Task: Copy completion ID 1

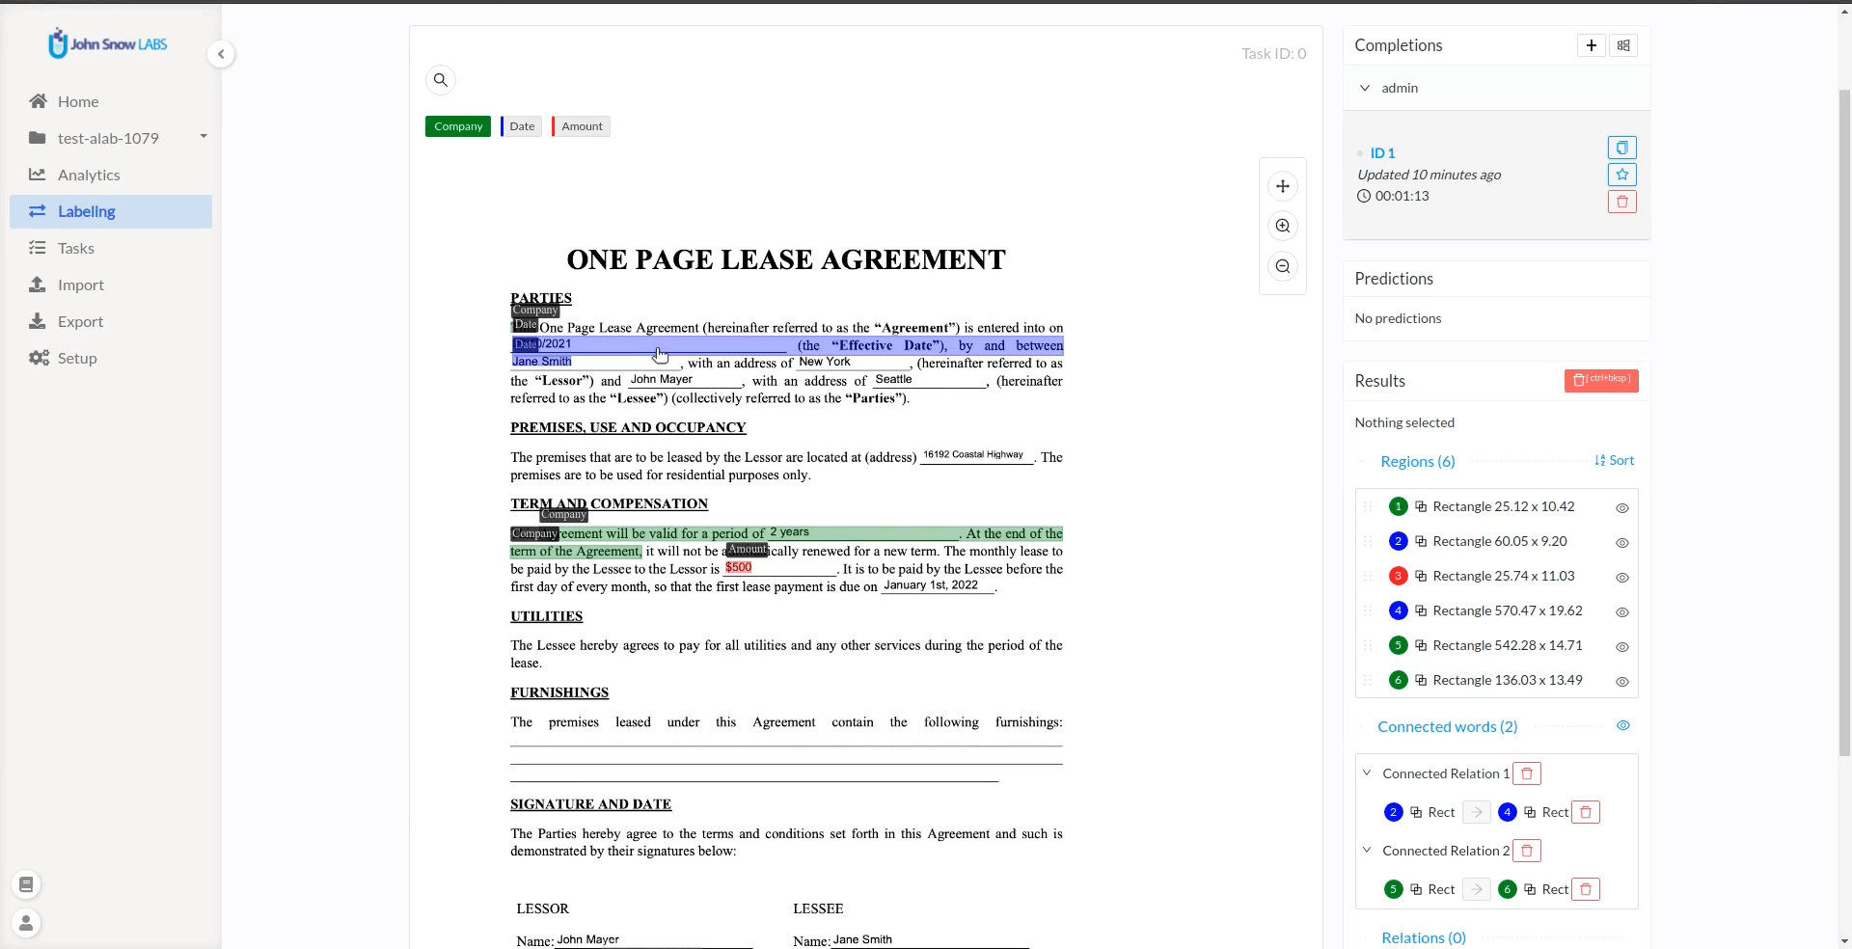Action: click(x=1622, y=148)
